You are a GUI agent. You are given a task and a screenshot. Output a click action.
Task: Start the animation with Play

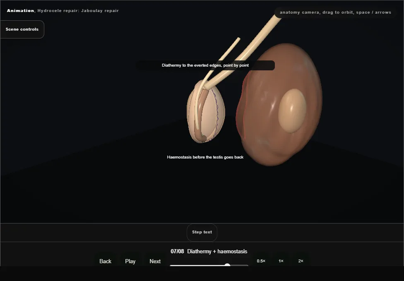click(x=130, y=261)
